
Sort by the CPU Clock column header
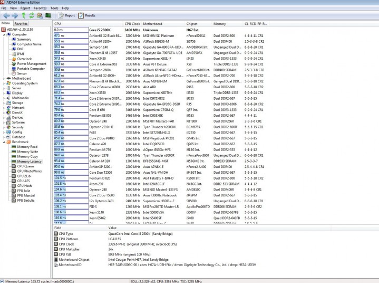132,24
